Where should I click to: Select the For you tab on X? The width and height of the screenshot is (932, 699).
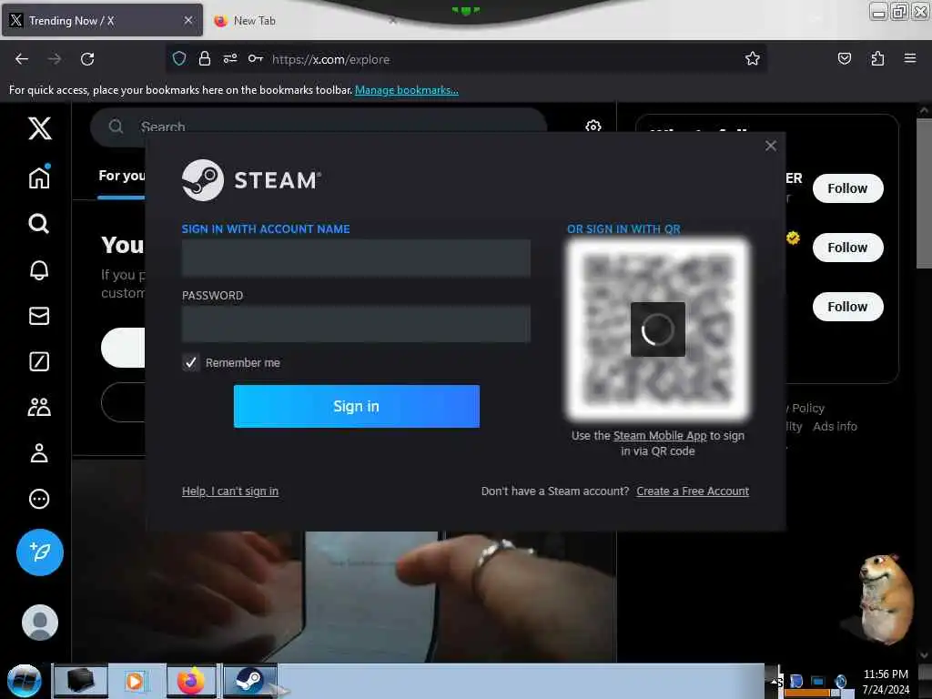(121, 176)
